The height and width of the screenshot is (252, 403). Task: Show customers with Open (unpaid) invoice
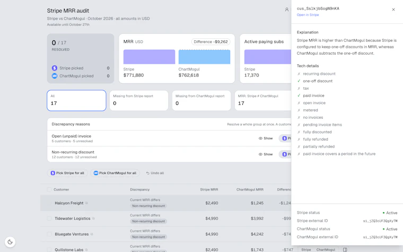pyautogui.click(x=266, y=138)
